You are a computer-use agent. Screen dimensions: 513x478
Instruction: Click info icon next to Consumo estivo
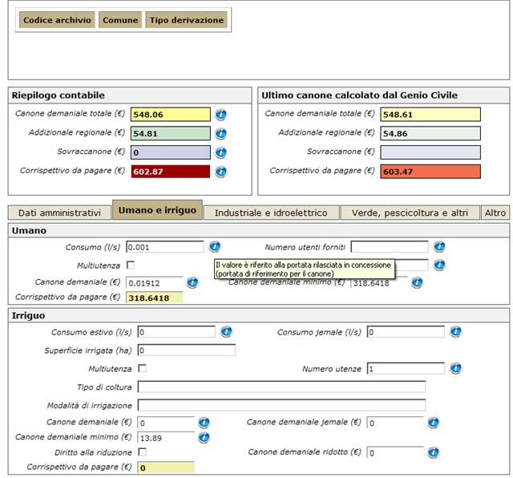point(226,332)
